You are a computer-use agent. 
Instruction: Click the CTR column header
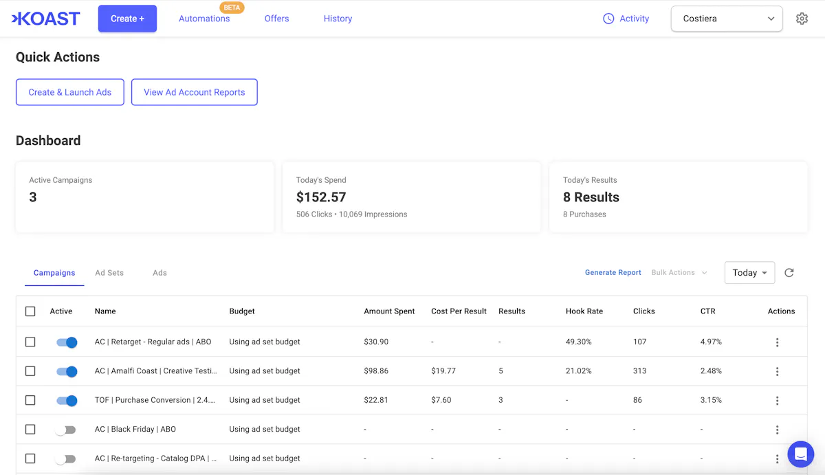(x=707, y=311)
